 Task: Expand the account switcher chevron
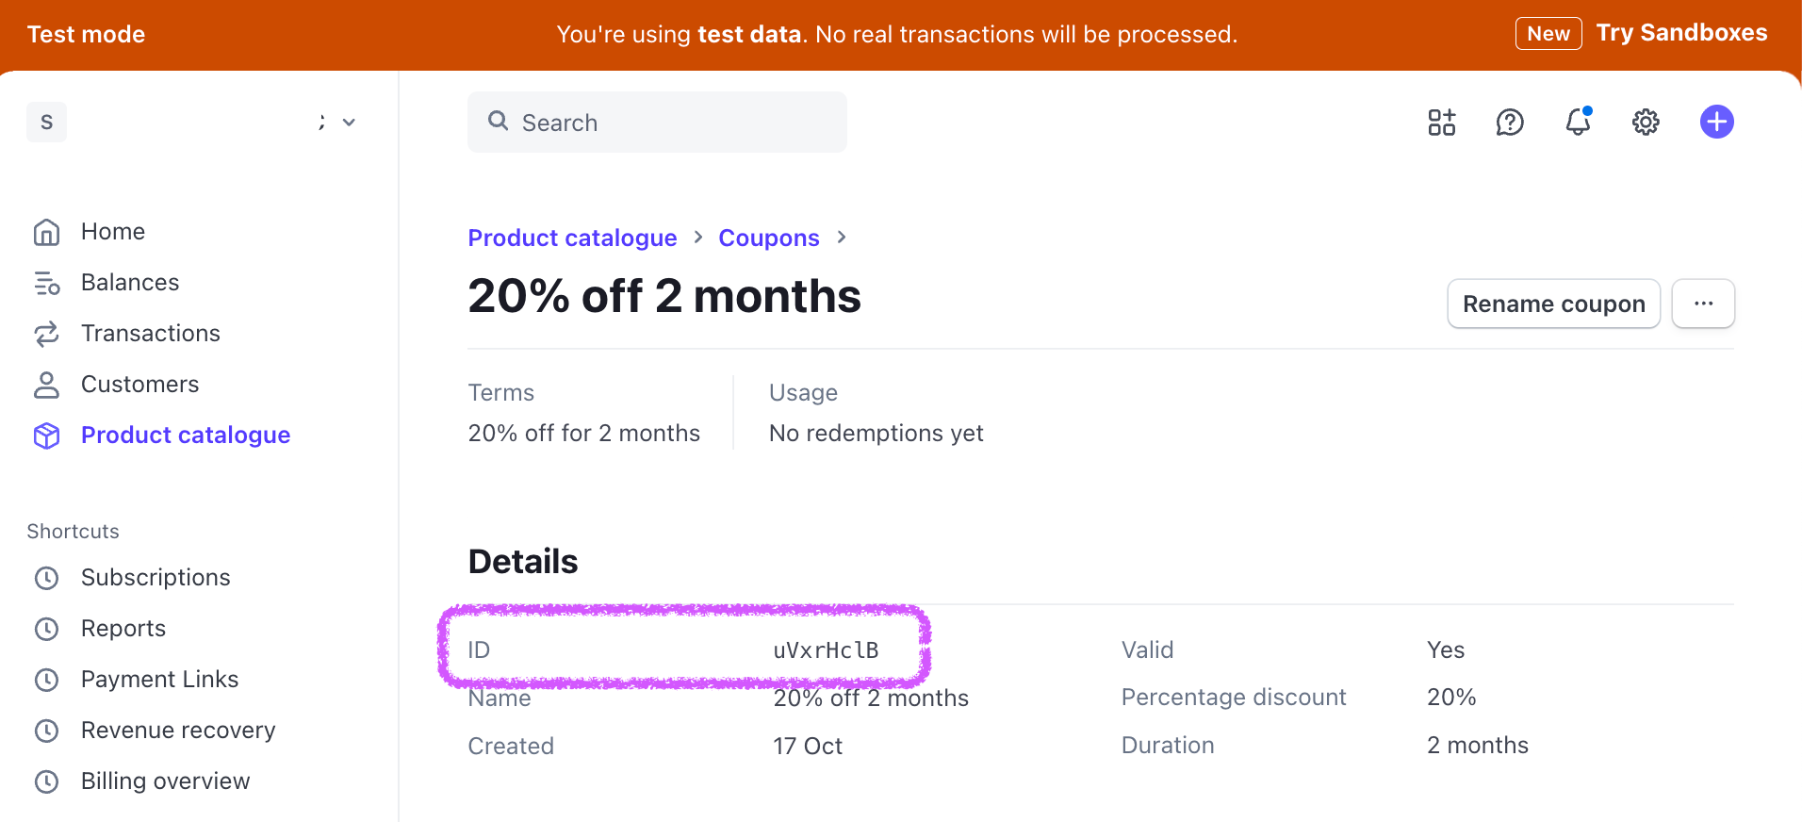[349, 123]
